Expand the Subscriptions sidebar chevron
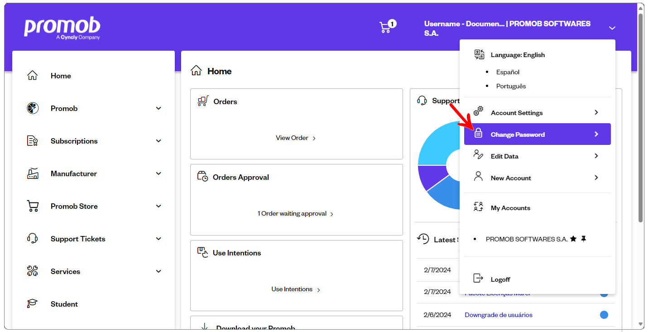The height and width of the screenshot is (332, 648). (158, 141)
